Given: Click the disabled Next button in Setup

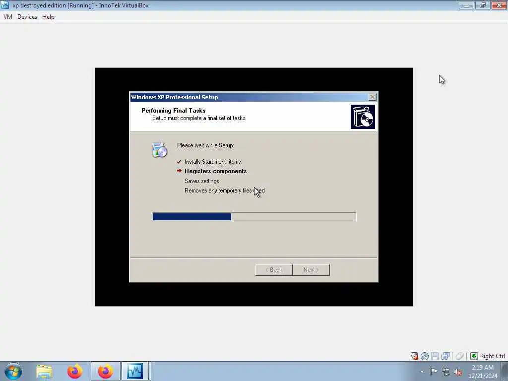Looking at the screenshot, I should click(x=311, y=270).
